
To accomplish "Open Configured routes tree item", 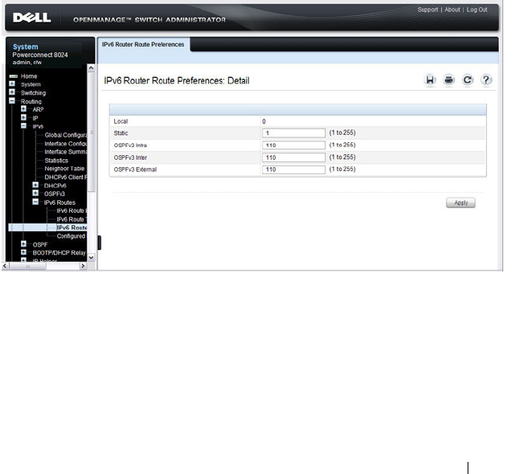I will point(71,236).
